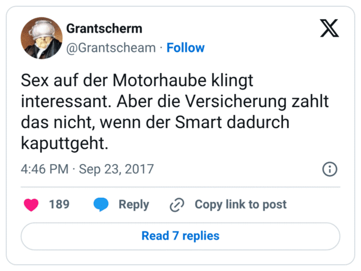Viewport: 361px width, 271px height.
Task: Click the Reply text label
Action: tap(134, 204)
